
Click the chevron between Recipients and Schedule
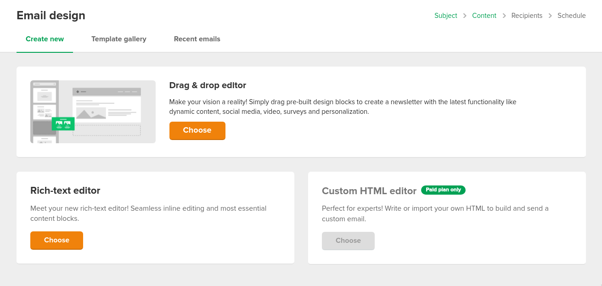coord(550,16)
